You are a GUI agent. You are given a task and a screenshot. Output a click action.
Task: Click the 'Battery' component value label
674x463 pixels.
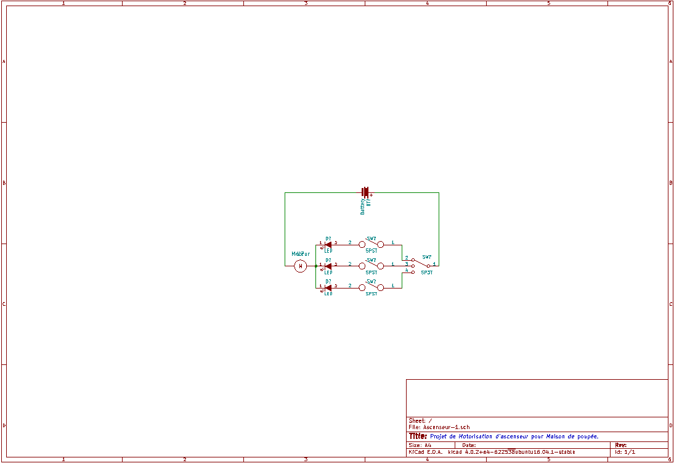362,207
